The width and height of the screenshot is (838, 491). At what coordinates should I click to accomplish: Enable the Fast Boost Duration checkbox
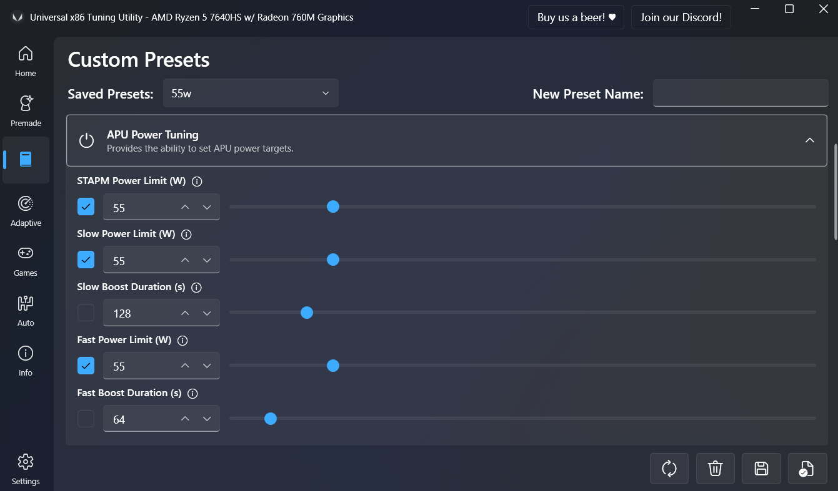86,419
